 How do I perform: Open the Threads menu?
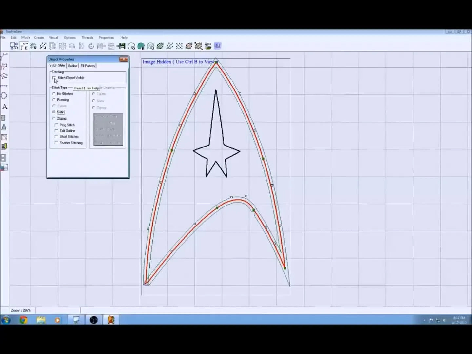(x=87, y=37)
